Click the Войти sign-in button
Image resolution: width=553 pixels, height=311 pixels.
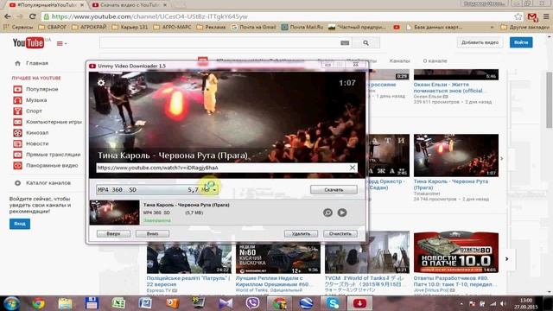click(x=520, y=42)
